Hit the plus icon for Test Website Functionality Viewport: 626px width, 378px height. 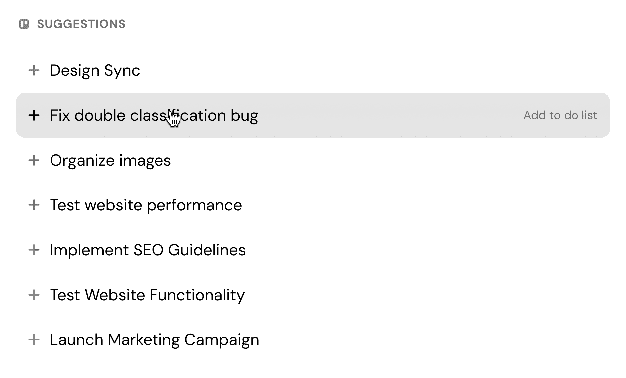point(34,295)
